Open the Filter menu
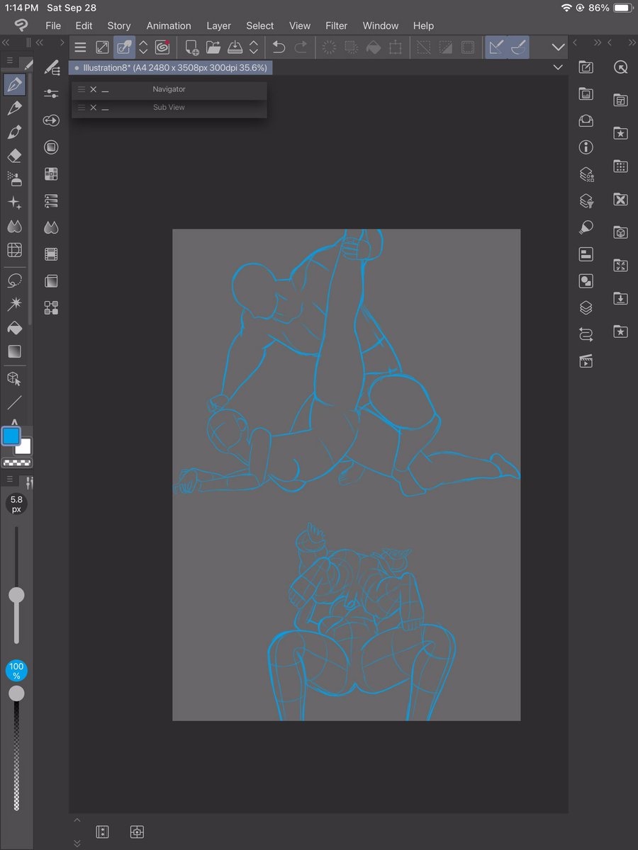The width and height of the screenshot is (638, 850). tap(336, 25)
